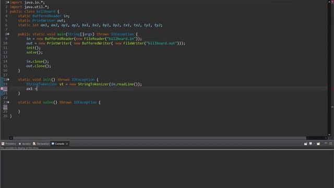Minimize the Console panel
The width and height of the screenshot is (334, 188).
[x=326, y=144]
